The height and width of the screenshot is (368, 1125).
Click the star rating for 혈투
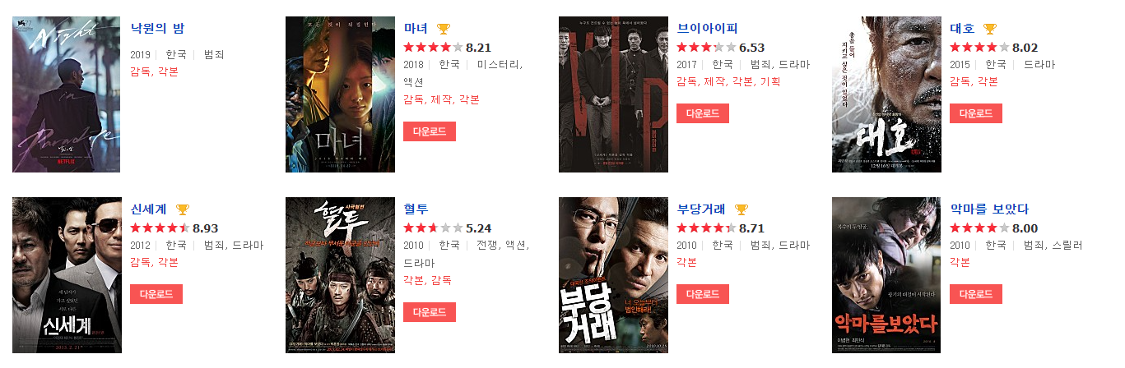pos(433,228)
